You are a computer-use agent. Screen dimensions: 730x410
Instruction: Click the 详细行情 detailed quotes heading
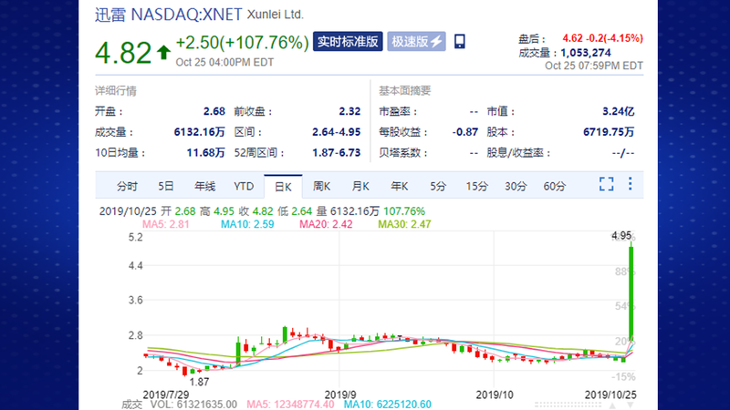point(116,91)
